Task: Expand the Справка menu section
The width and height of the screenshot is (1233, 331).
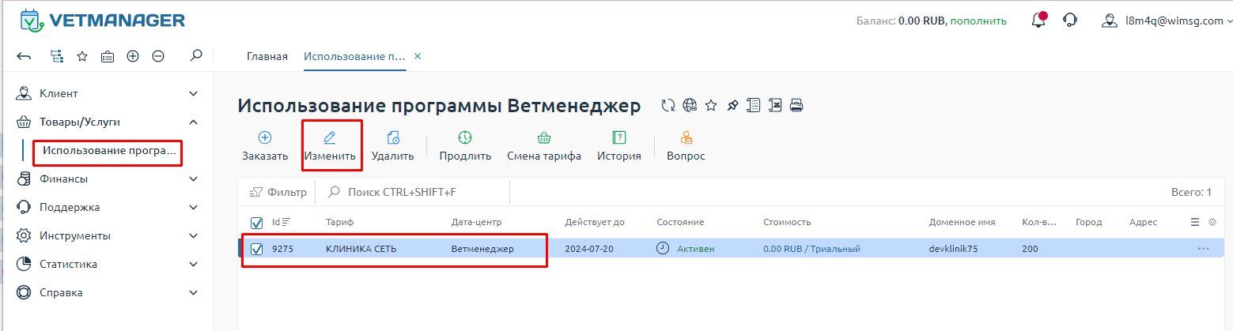Action: (x=107, y=292)
